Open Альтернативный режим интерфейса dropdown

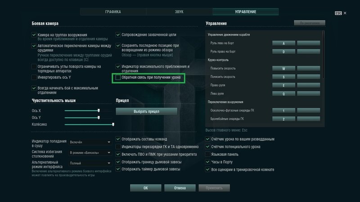(90, 163)
